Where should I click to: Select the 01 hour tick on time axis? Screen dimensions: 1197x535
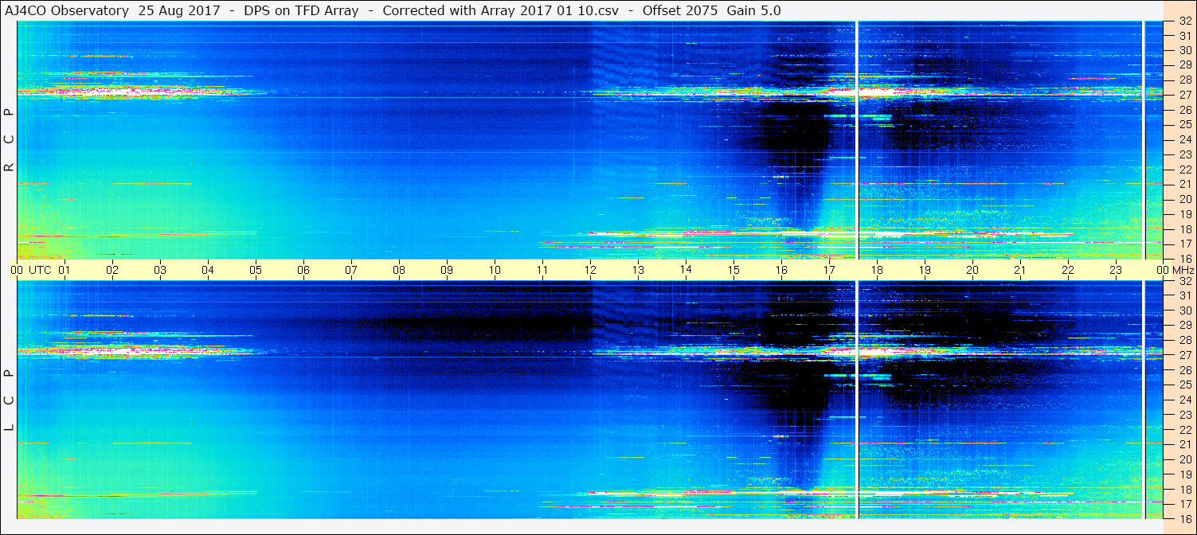(65, 270)
